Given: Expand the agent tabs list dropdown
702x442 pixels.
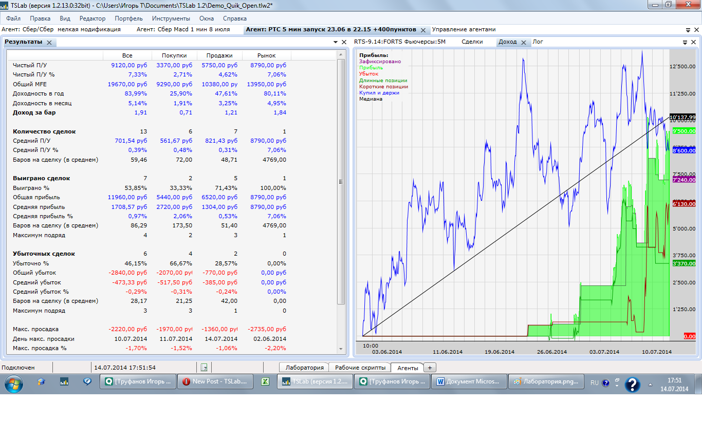Looking at the screenshot, I should pos(689,30).
